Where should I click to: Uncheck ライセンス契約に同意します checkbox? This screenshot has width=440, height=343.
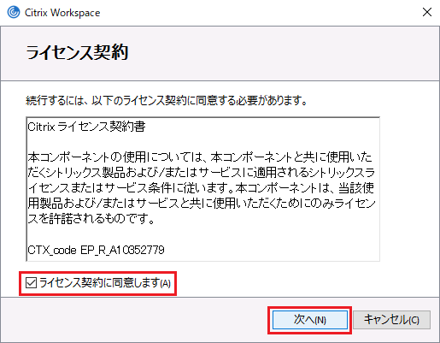31,283
